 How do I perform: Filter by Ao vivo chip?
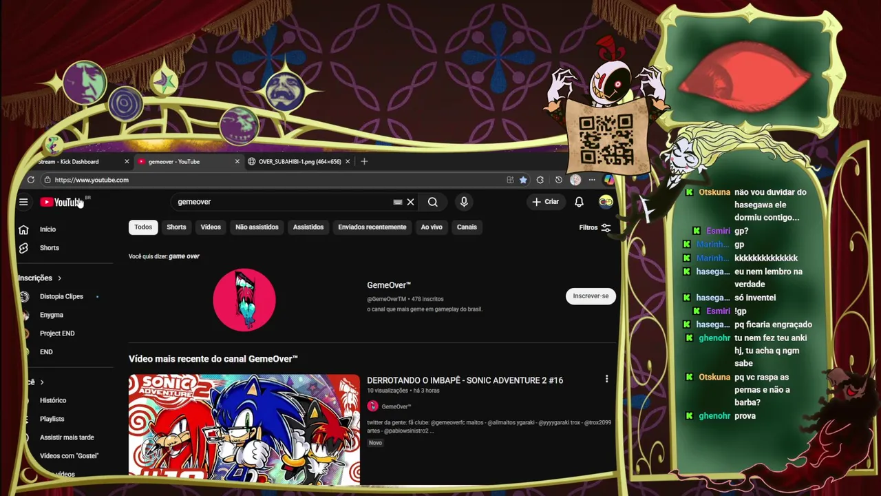coord(432,227)
